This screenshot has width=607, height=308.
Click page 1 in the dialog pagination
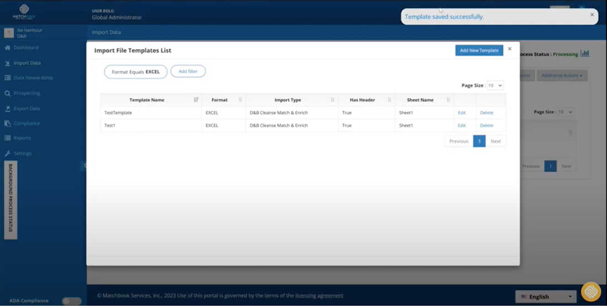tap(479, 141)
